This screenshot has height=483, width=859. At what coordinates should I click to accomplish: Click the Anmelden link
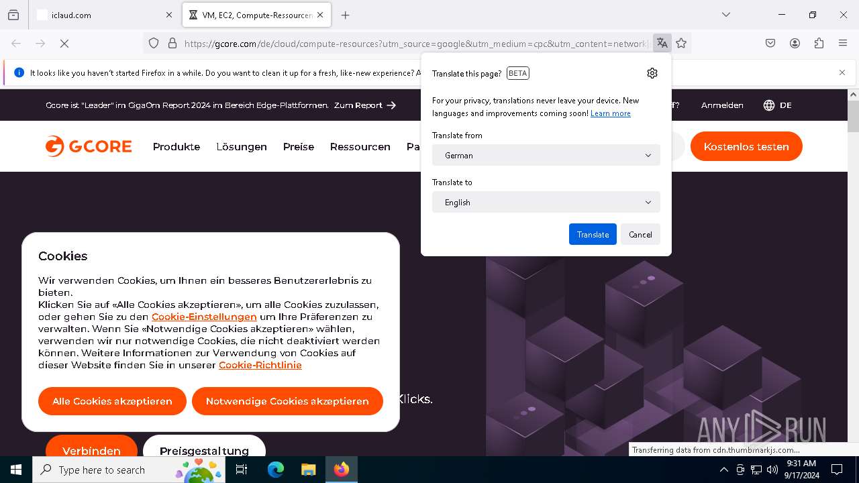click(x=722, y=105)
